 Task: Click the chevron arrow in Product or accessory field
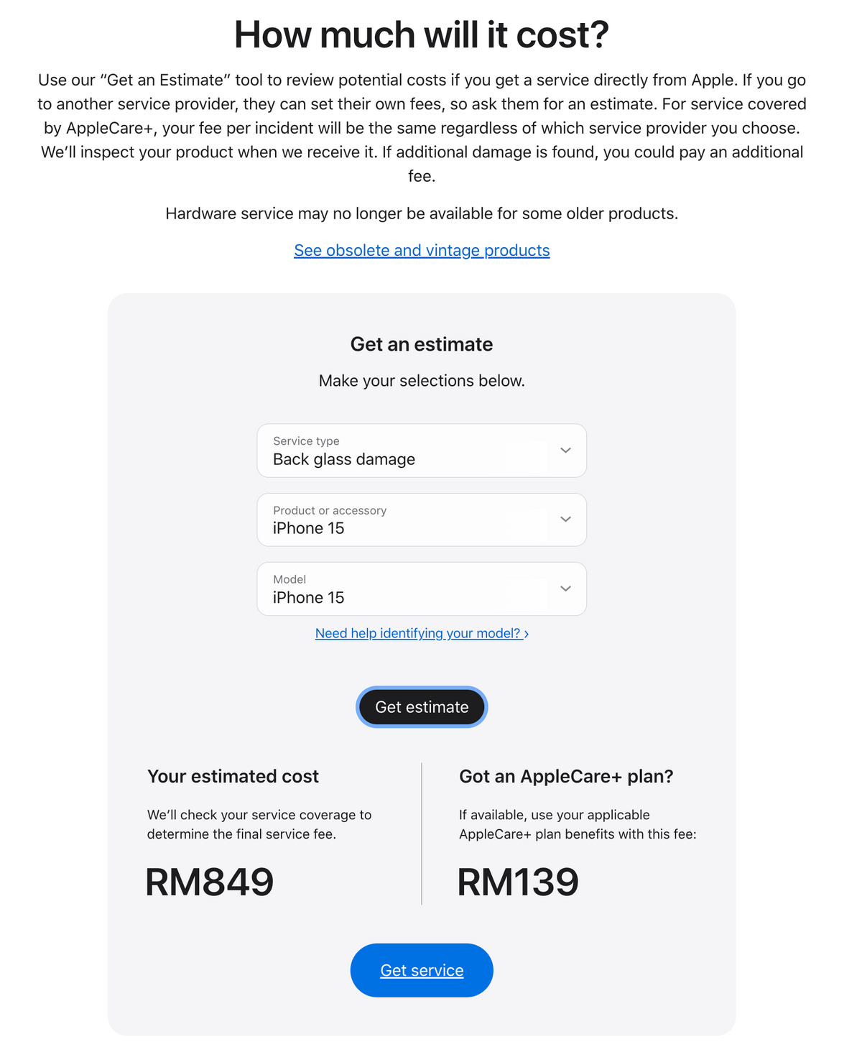tap(566, 520)
